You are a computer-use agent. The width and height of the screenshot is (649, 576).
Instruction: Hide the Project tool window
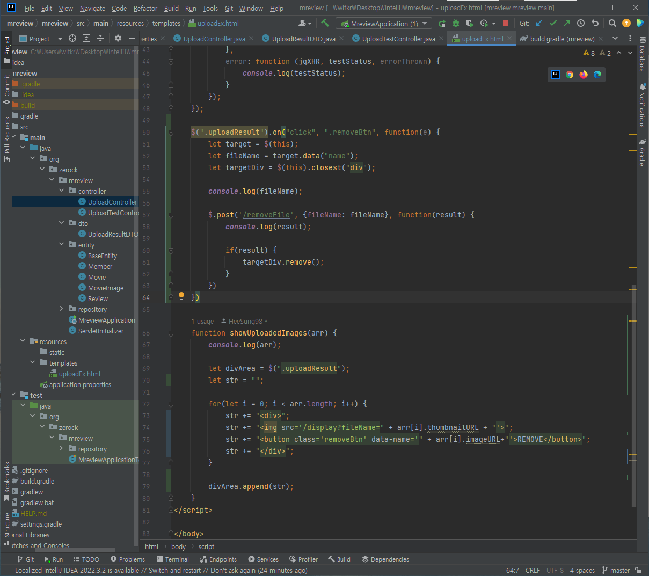coord(132,38)
